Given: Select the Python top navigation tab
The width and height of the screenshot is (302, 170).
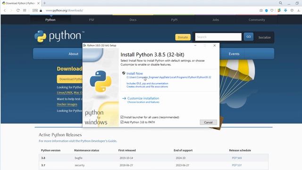Looking at the screenshot, I should (50, 20).
